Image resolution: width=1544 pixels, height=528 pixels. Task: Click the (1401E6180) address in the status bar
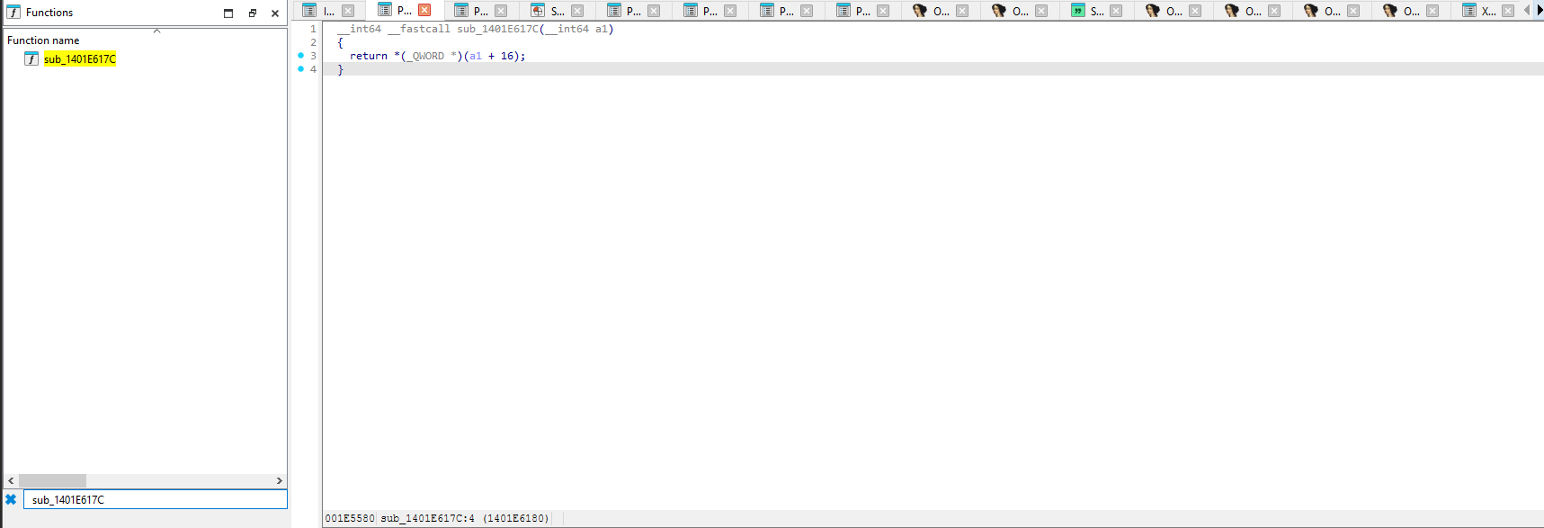pyautogui.click(x=516, y=518)
